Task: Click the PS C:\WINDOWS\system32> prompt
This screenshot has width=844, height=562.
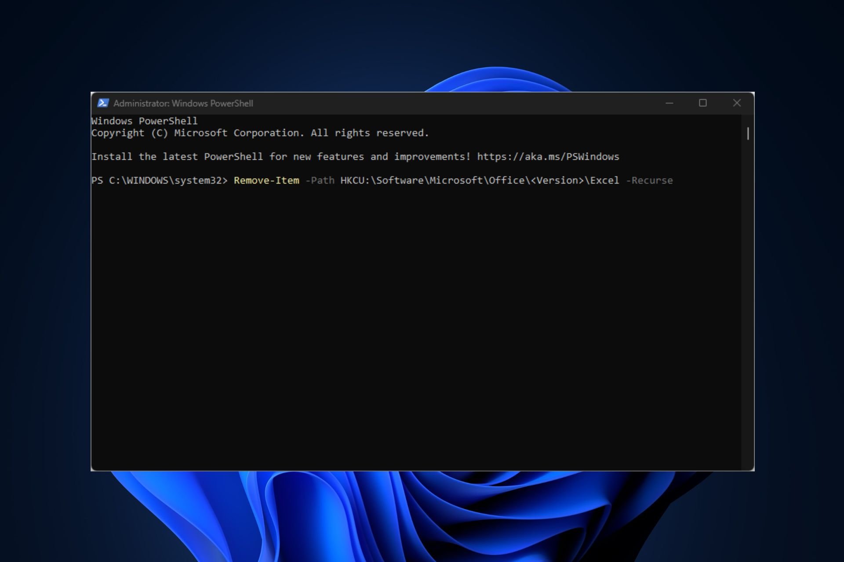Action: point(160,180)
